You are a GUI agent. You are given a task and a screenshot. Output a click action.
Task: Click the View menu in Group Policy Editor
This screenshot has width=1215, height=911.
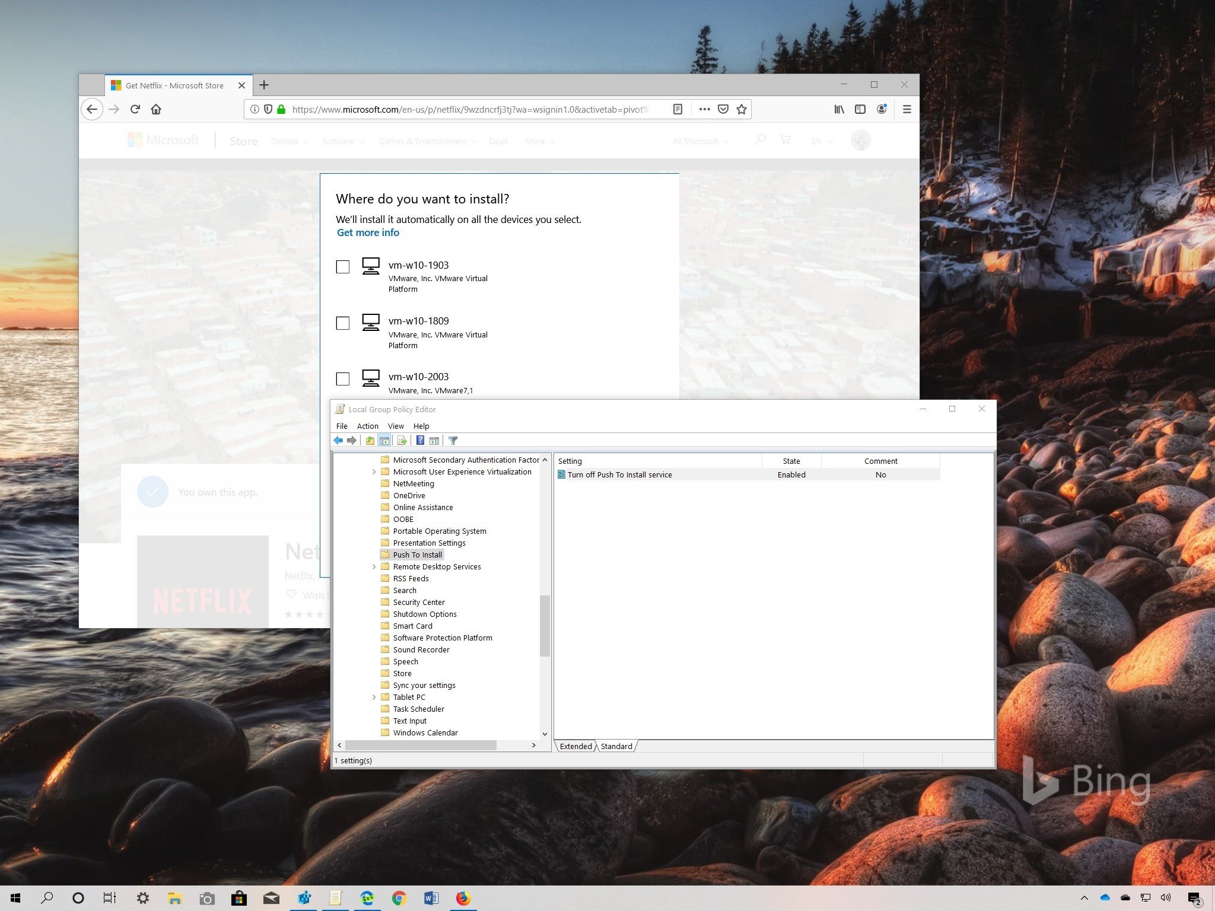(395, 425)
